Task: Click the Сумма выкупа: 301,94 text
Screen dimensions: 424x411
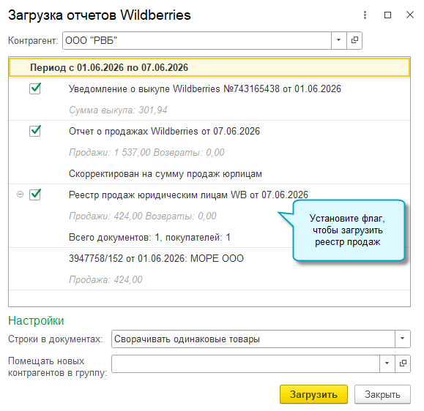Action: tap(118, 110)
